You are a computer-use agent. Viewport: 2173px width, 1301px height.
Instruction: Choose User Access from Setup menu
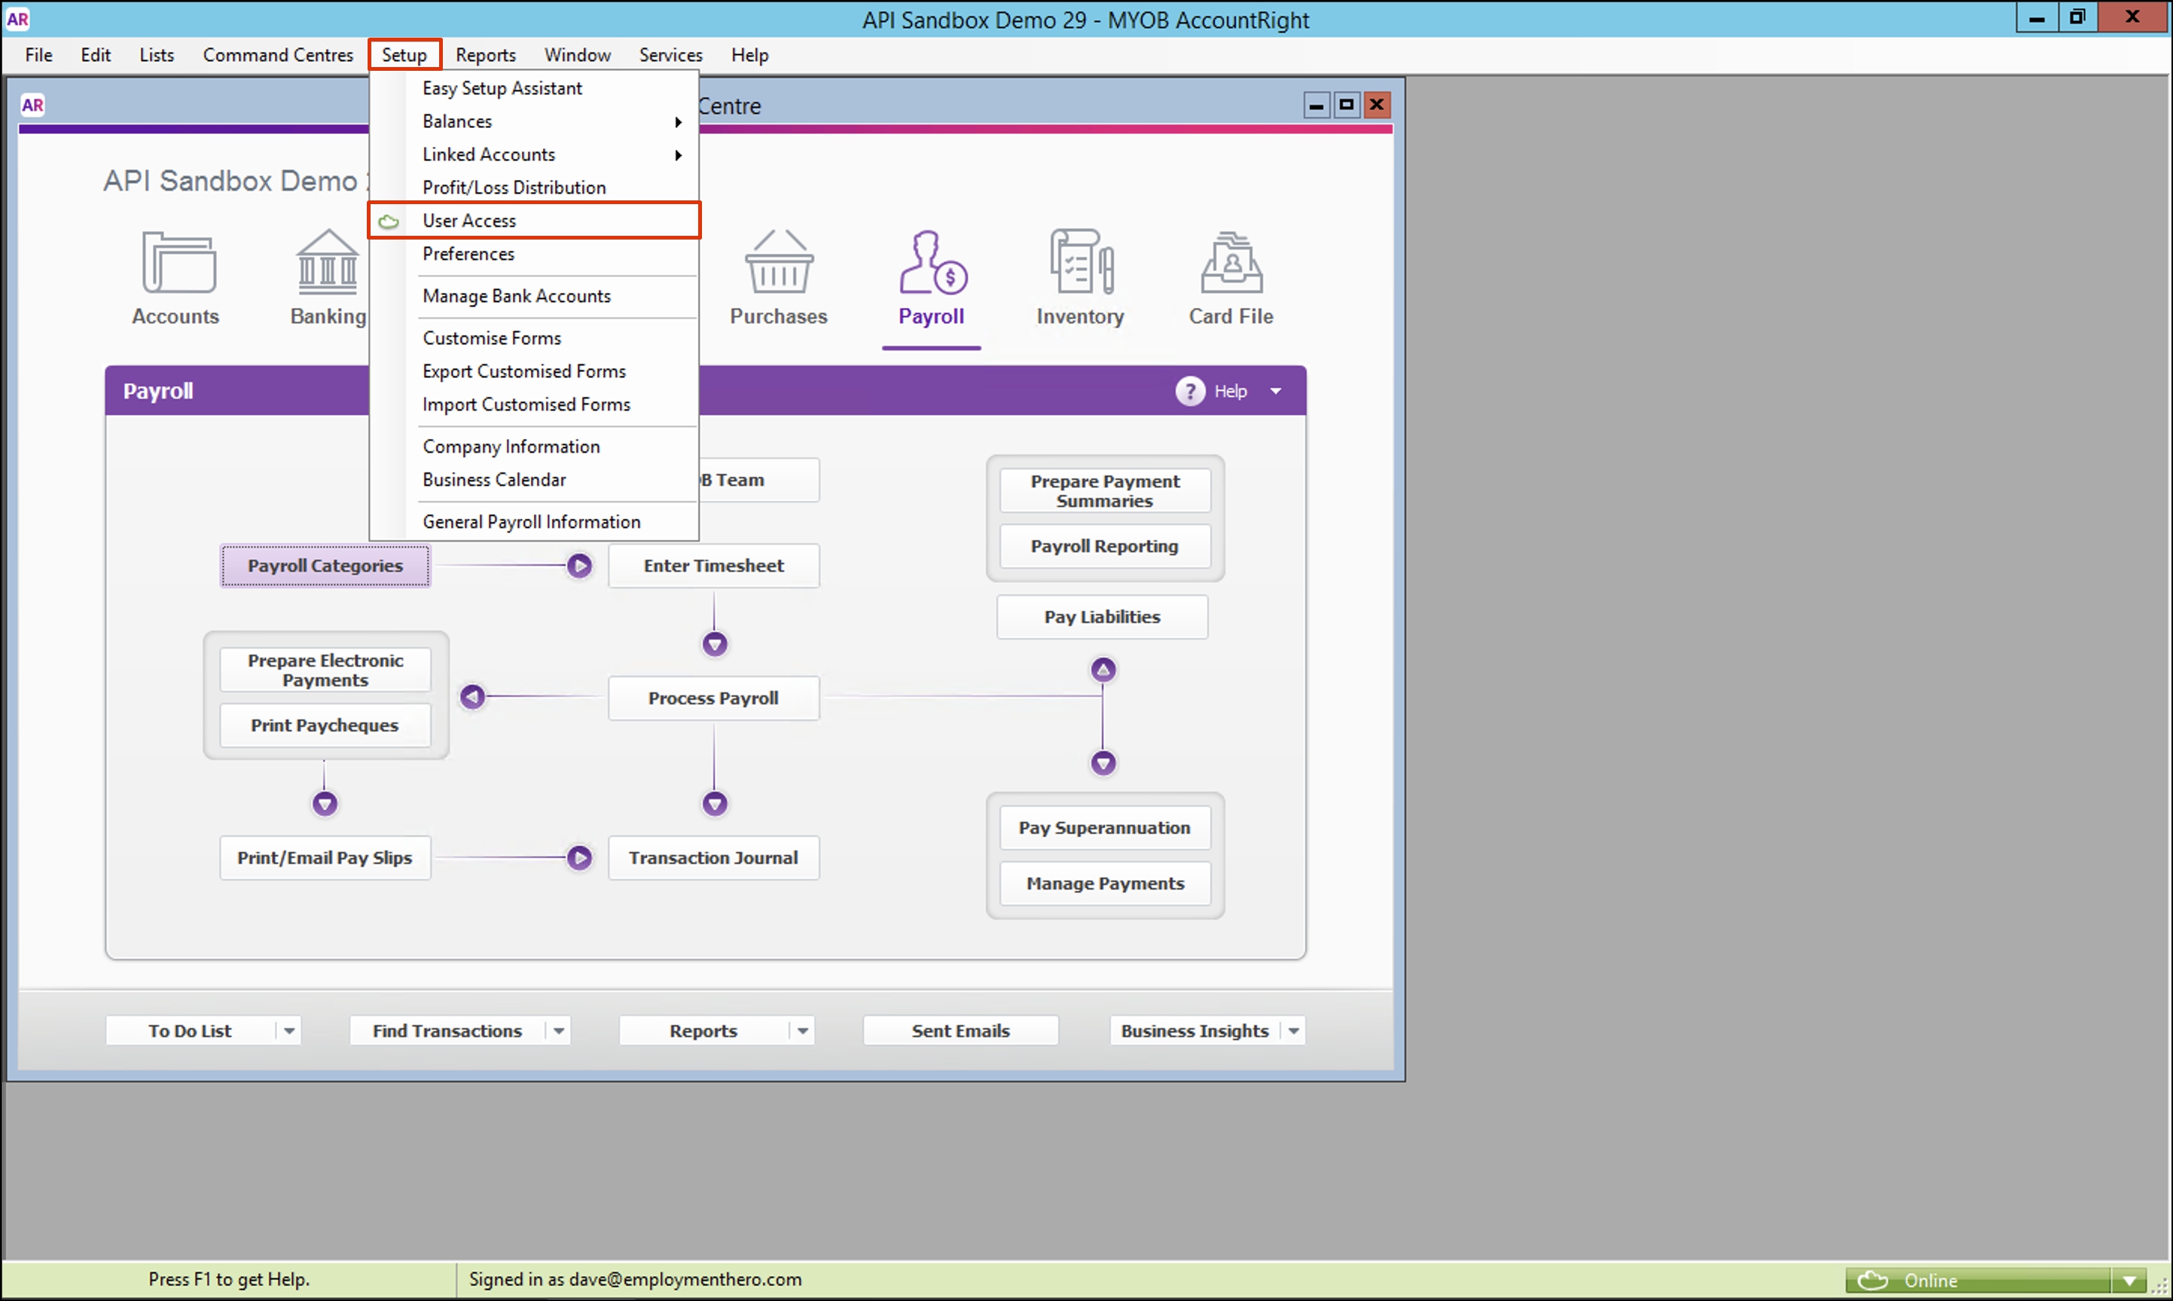tap(469, 221)
